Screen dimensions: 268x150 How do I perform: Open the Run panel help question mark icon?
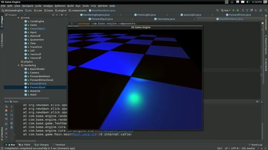(6, 137)
